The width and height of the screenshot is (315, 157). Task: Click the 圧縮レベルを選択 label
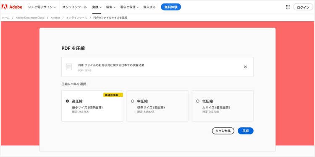pyautogui.click(x=74, y=84)
